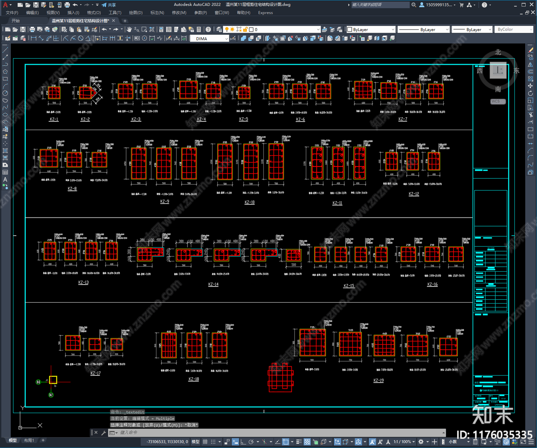Viewport: 537px width, 448px height.
Task: Click the Undo arrow icon
Action: (x=104, y=30)
